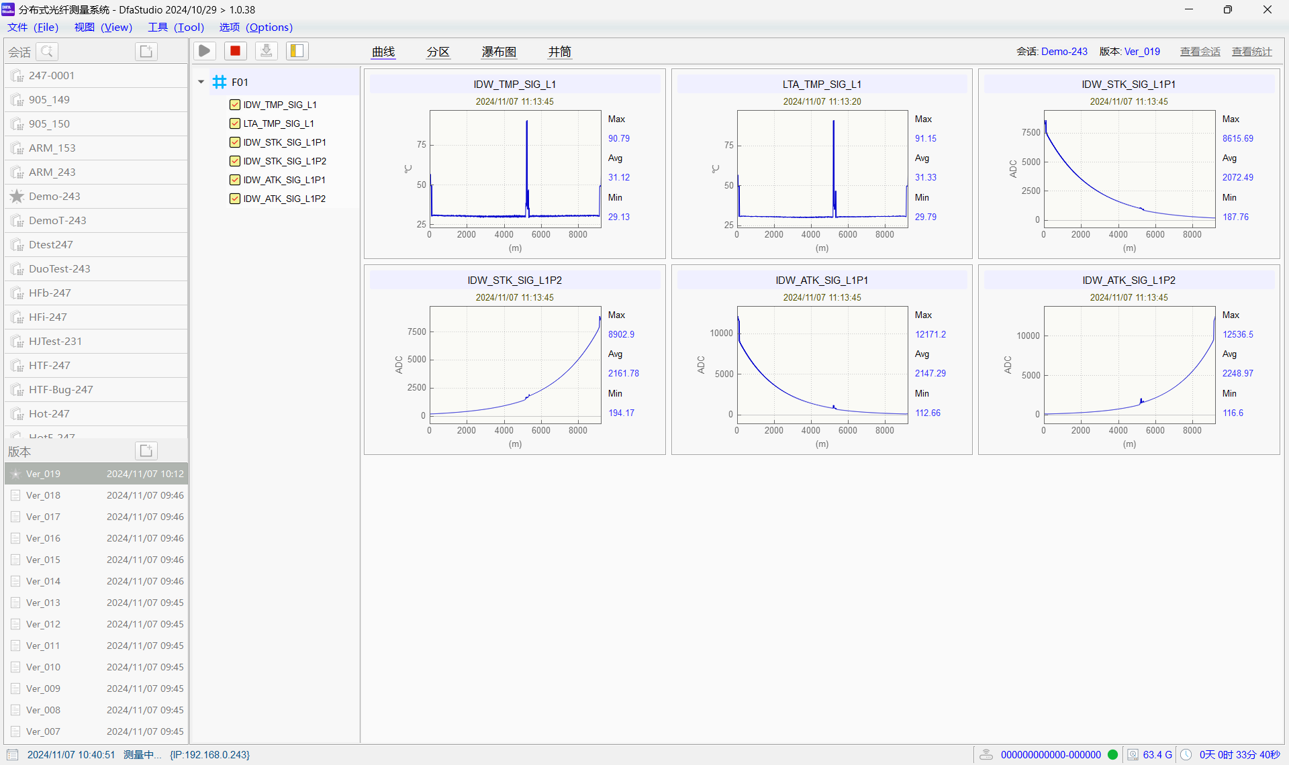This screenshot has height=765, width=1289.
Task: Click the log list icon in status bar
Action: tap(12, 755)
